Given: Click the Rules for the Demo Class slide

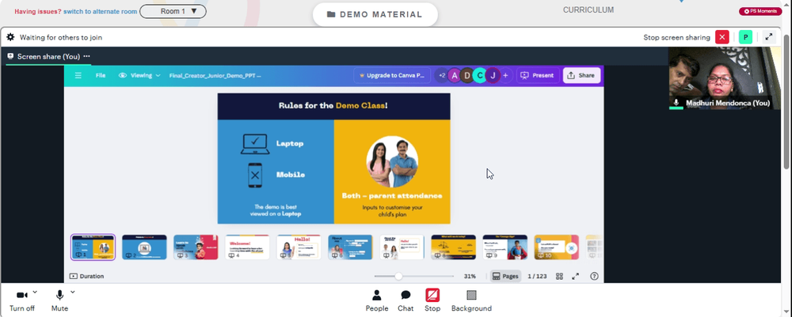Looking at the screenshot, I should pos(334,158).
